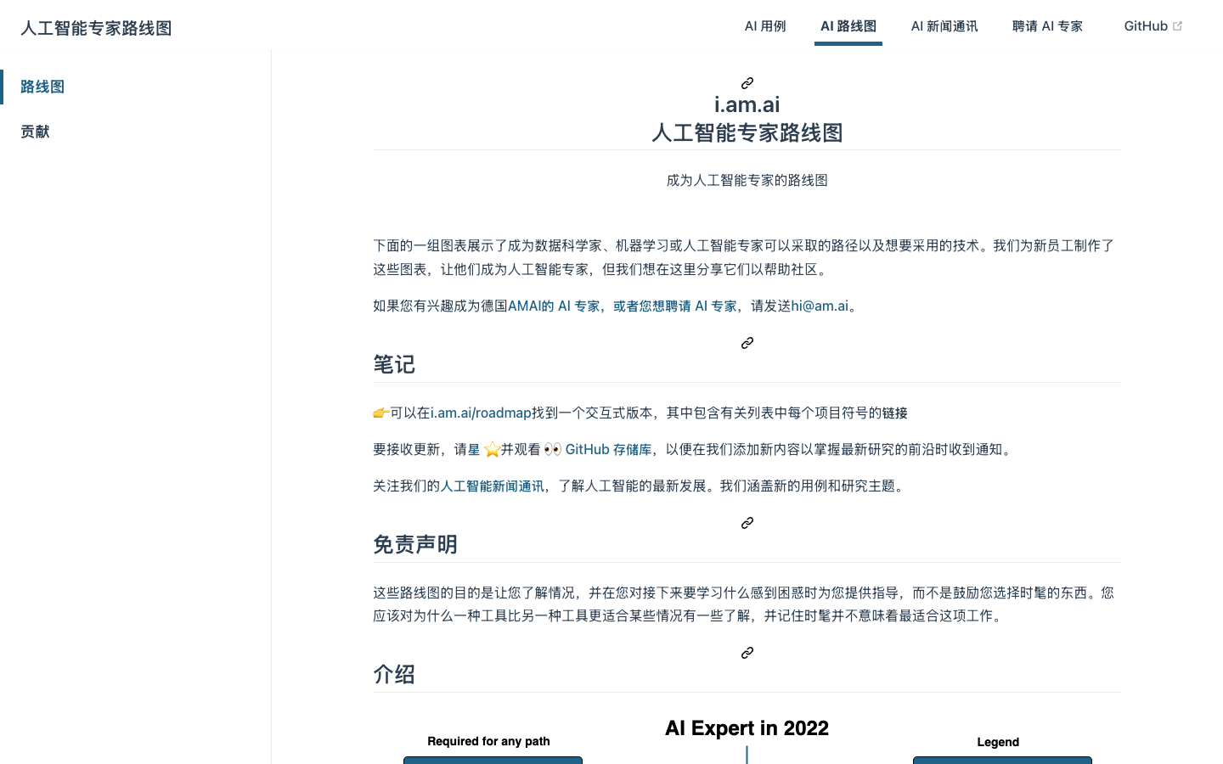Open the AI 用例 nav item

tap(765, 26)
